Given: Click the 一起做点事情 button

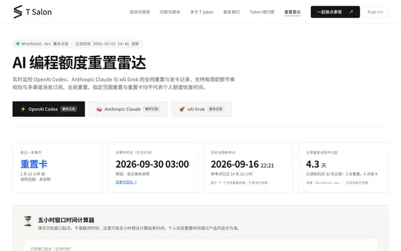Looking at the screenshot, I should (x=335, y=12).
